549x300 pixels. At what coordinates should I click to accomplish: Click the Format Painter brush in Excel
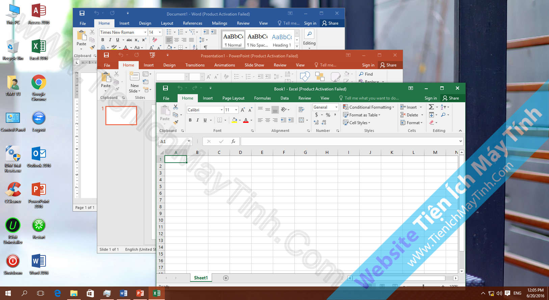(x=176, y=122)
